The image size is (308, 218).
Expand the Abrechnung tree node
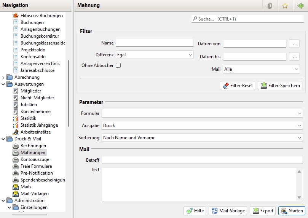click(3, 77)
